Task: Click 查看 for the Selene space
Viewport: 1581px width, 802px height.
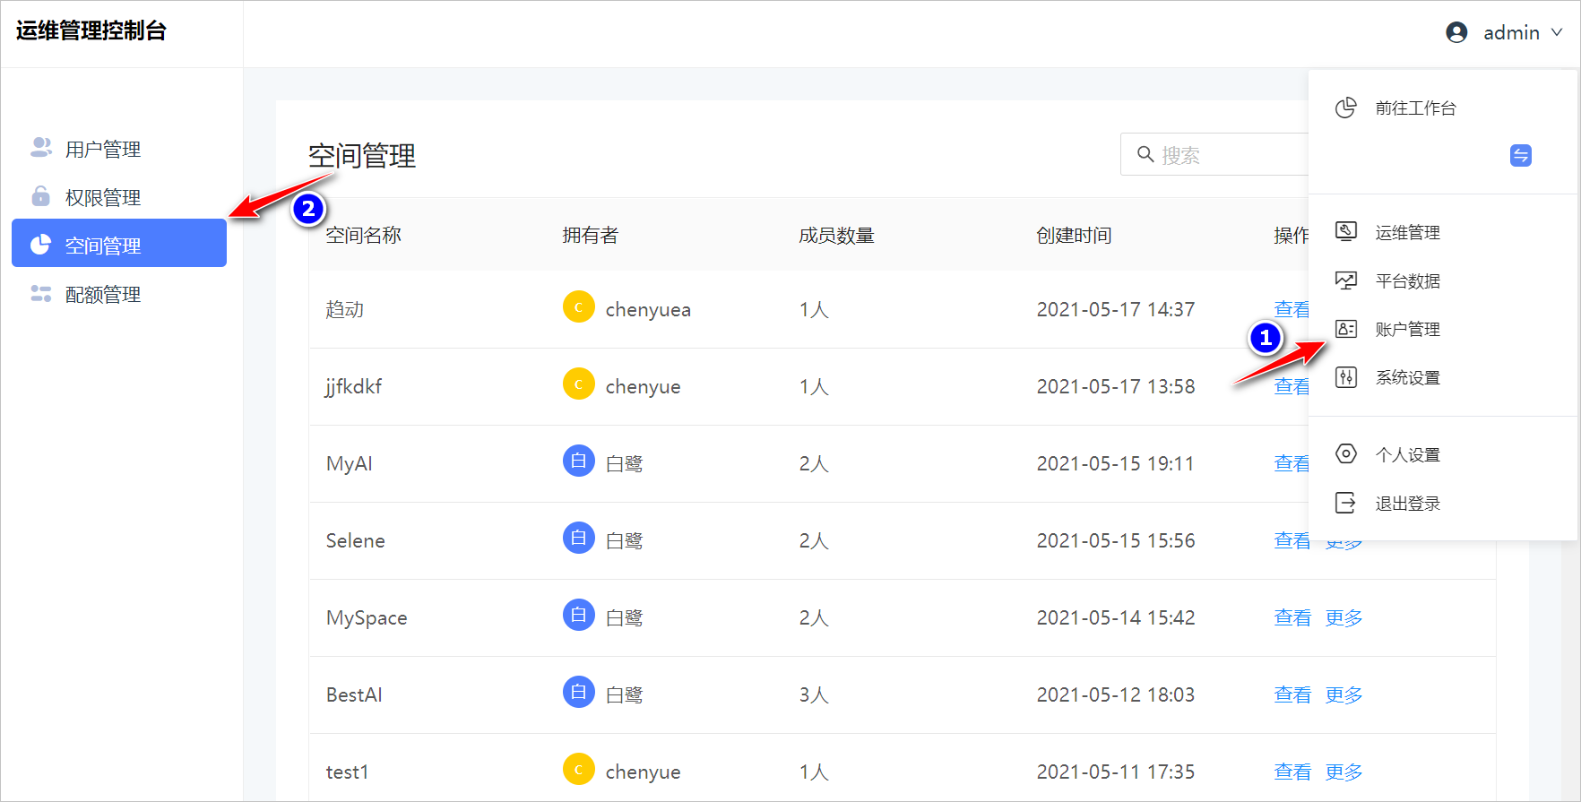Action: coord(1292,540)
